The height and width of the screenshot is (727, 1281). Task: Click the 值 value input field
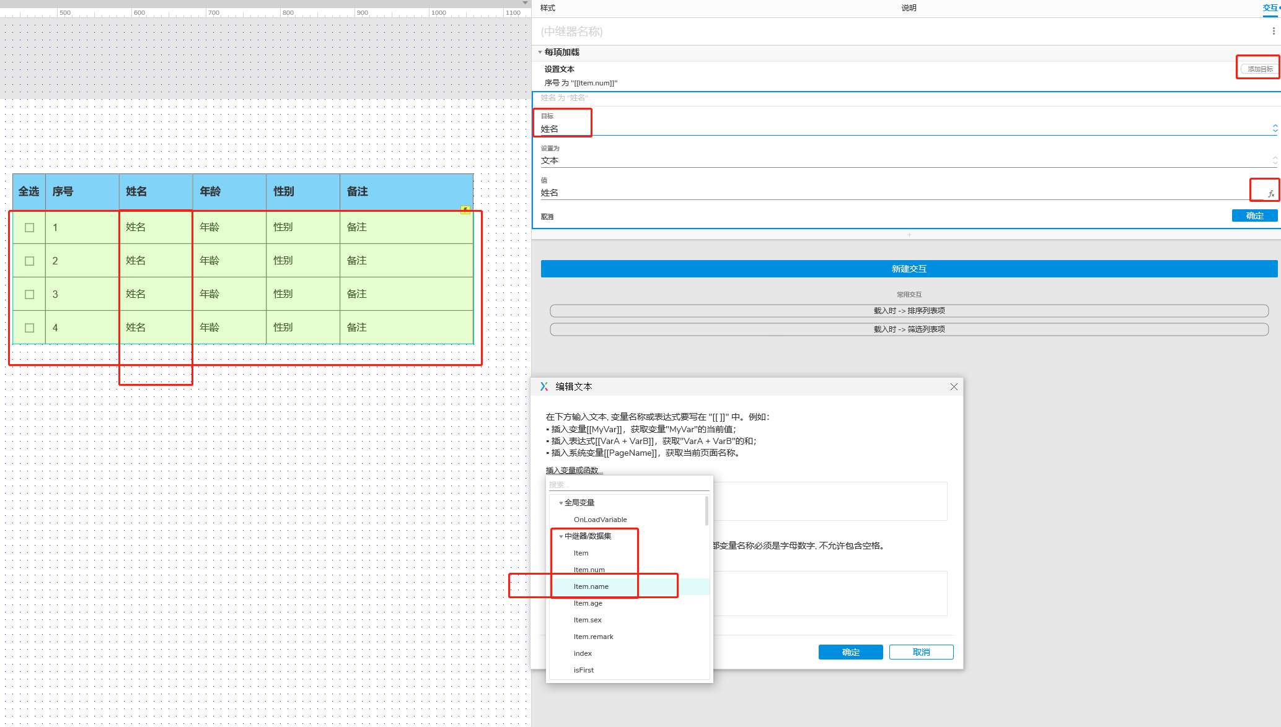902,193
